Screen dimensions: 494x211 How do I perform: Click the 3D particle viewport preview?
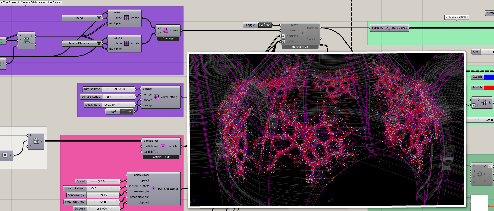[326, 130]
